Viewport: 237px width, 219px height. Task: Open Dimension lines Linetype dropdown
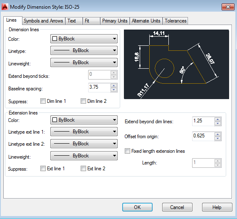pyautogui.click(x=84, y=50)
